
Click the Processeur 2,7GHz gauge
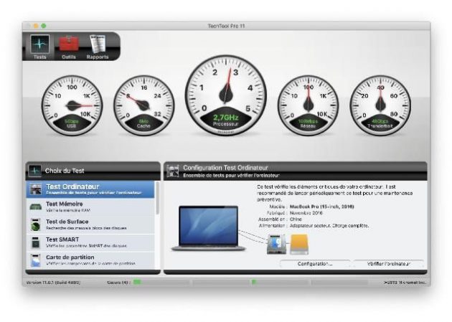pos(226,95)
